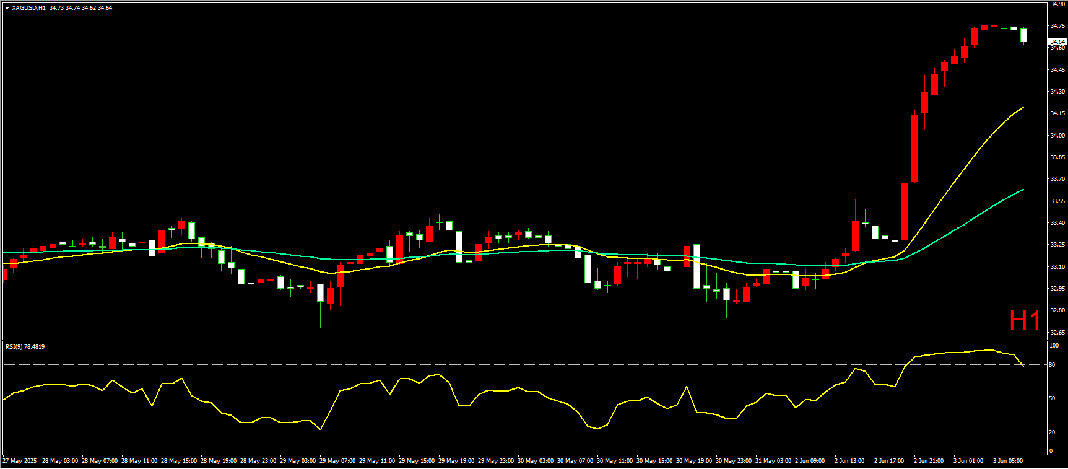Select the 27 May 2025 date label
The image size is (1068, 469).
click(x=19, y=461)
